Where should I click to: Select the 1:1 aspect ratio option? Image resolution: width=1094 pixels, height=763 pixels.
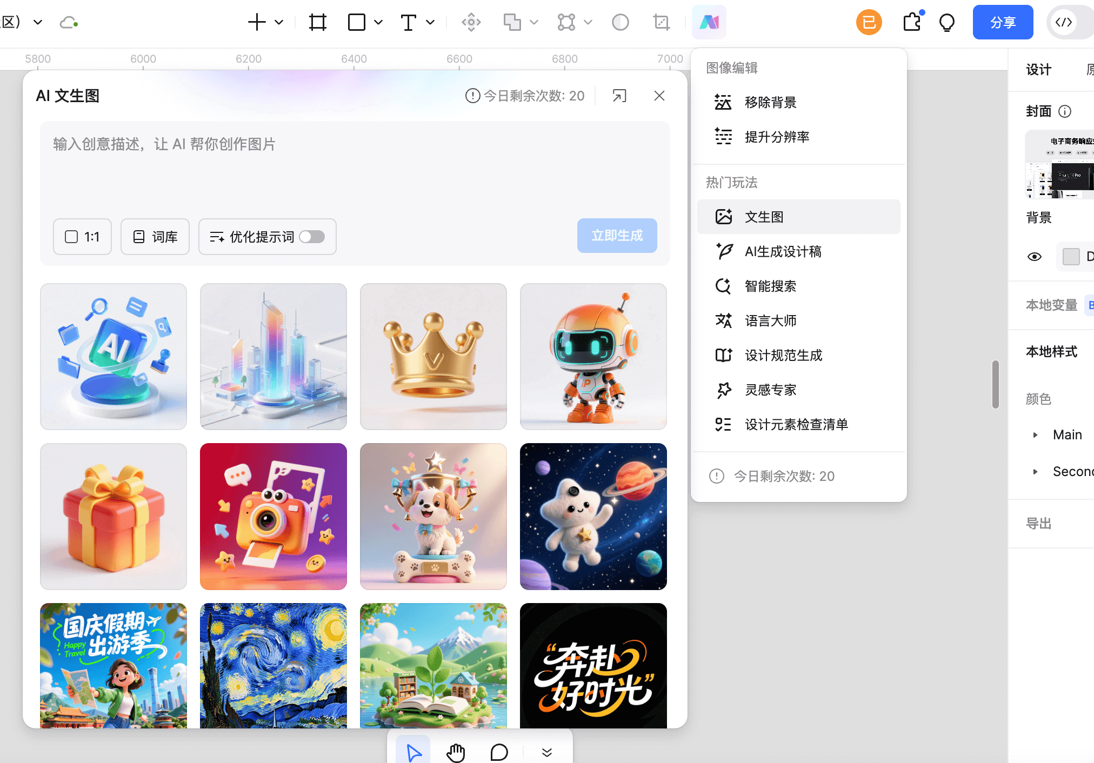[x=82, y=237]
